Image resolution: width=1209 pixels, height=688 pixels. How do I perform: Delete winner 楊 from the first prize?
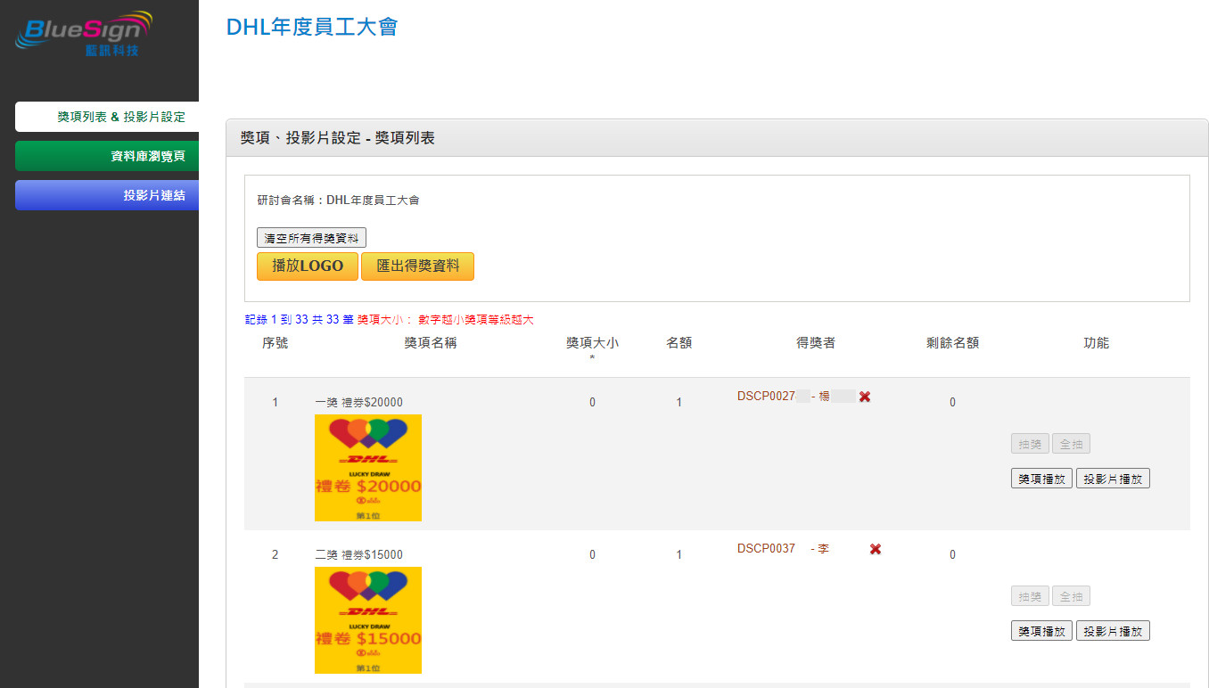pos(864,397)
